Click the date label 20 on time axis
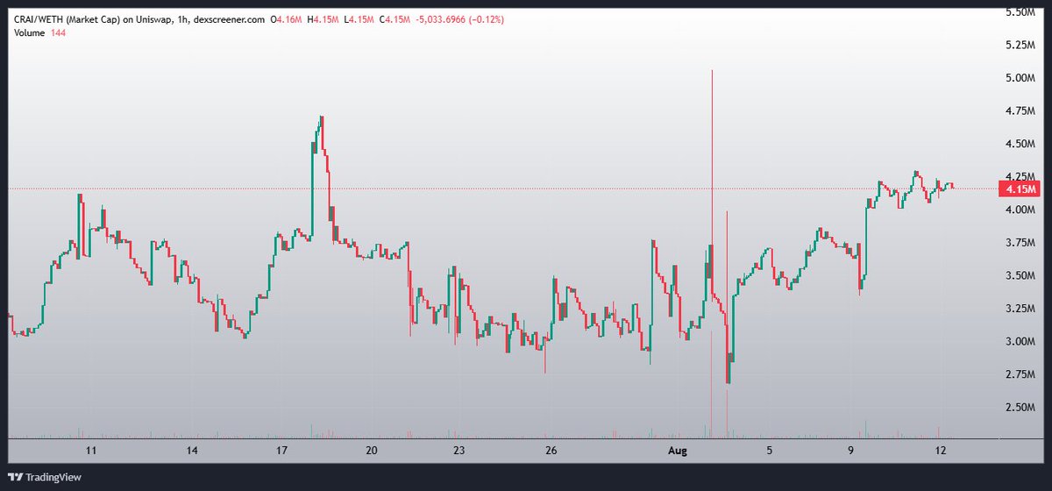 tap(372, 451)
